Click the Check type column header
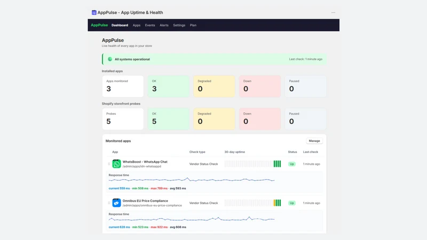 click(197, 152)
